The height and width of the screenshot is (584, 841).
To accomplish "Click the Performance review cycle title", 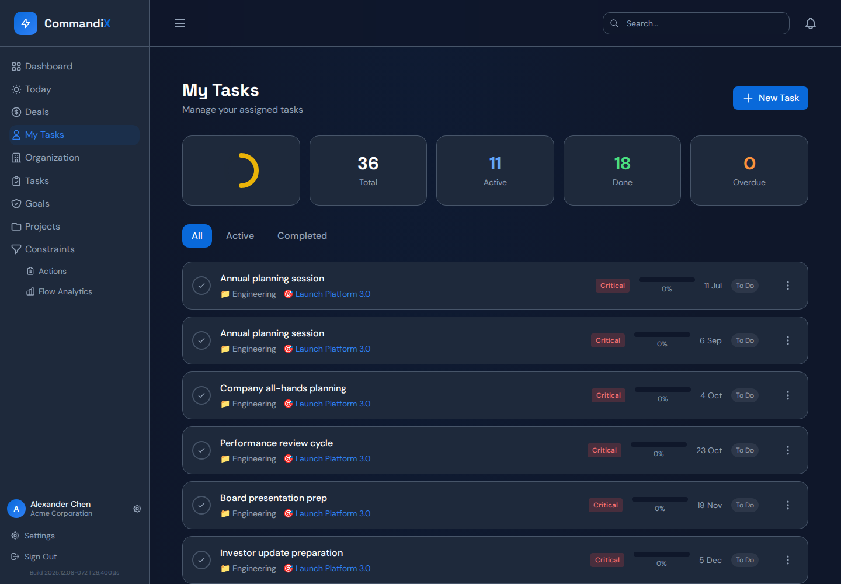I will coord(276,443).
